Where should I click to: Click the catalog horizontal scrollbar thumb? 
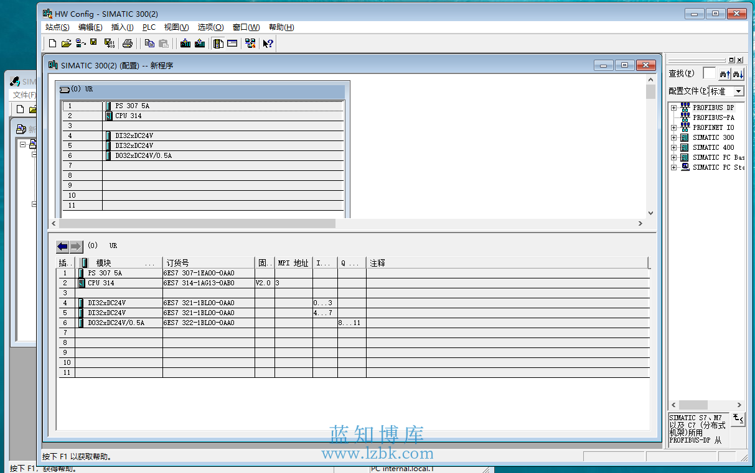pos(693,405)
